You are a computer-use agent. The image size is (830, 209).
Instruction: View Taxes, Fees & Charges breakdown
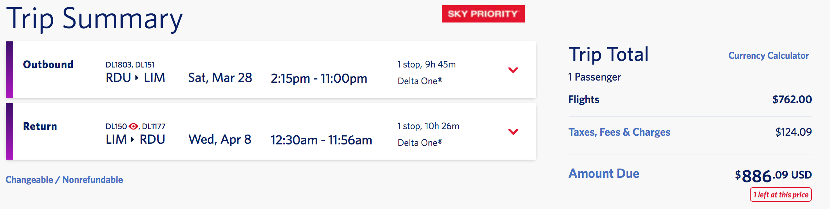[x=619, y=132]
